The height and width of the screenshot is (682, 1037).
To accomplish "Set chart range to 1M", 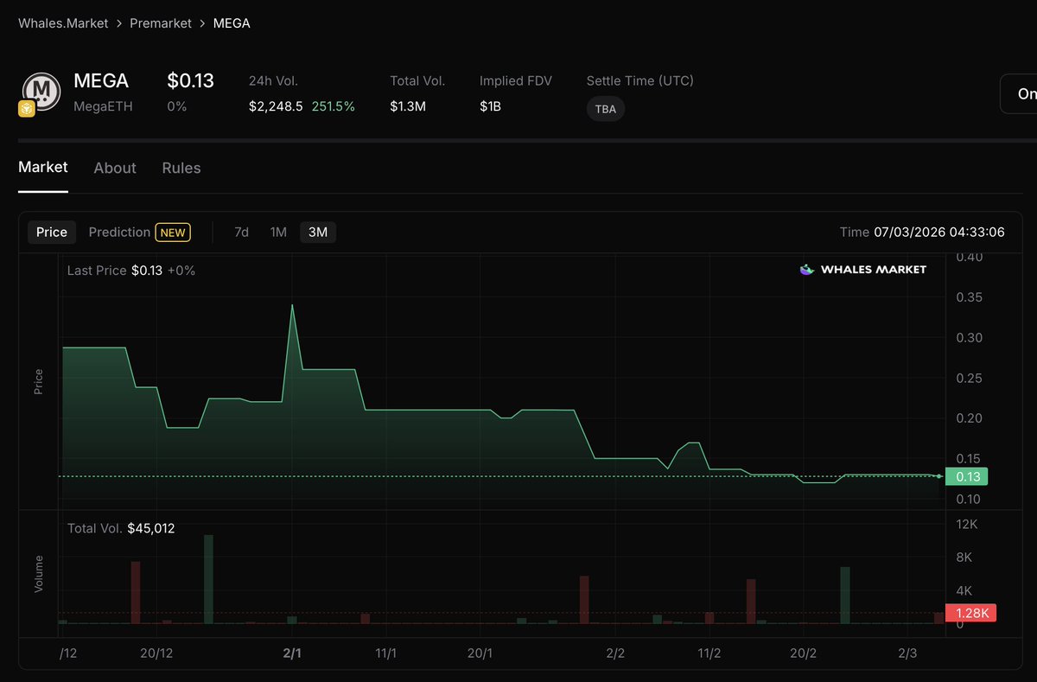I will click(278, 233).
